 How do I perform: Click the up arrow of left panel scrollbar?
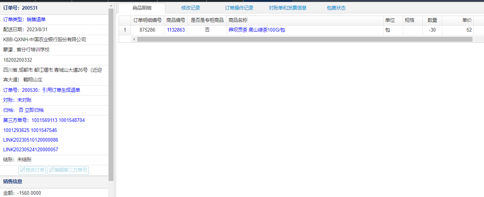111,5
